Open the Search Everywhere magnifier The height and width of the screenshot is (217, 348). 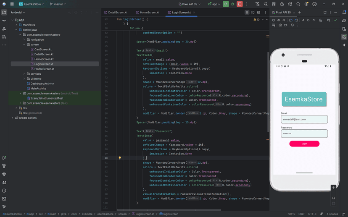(298, 4)
